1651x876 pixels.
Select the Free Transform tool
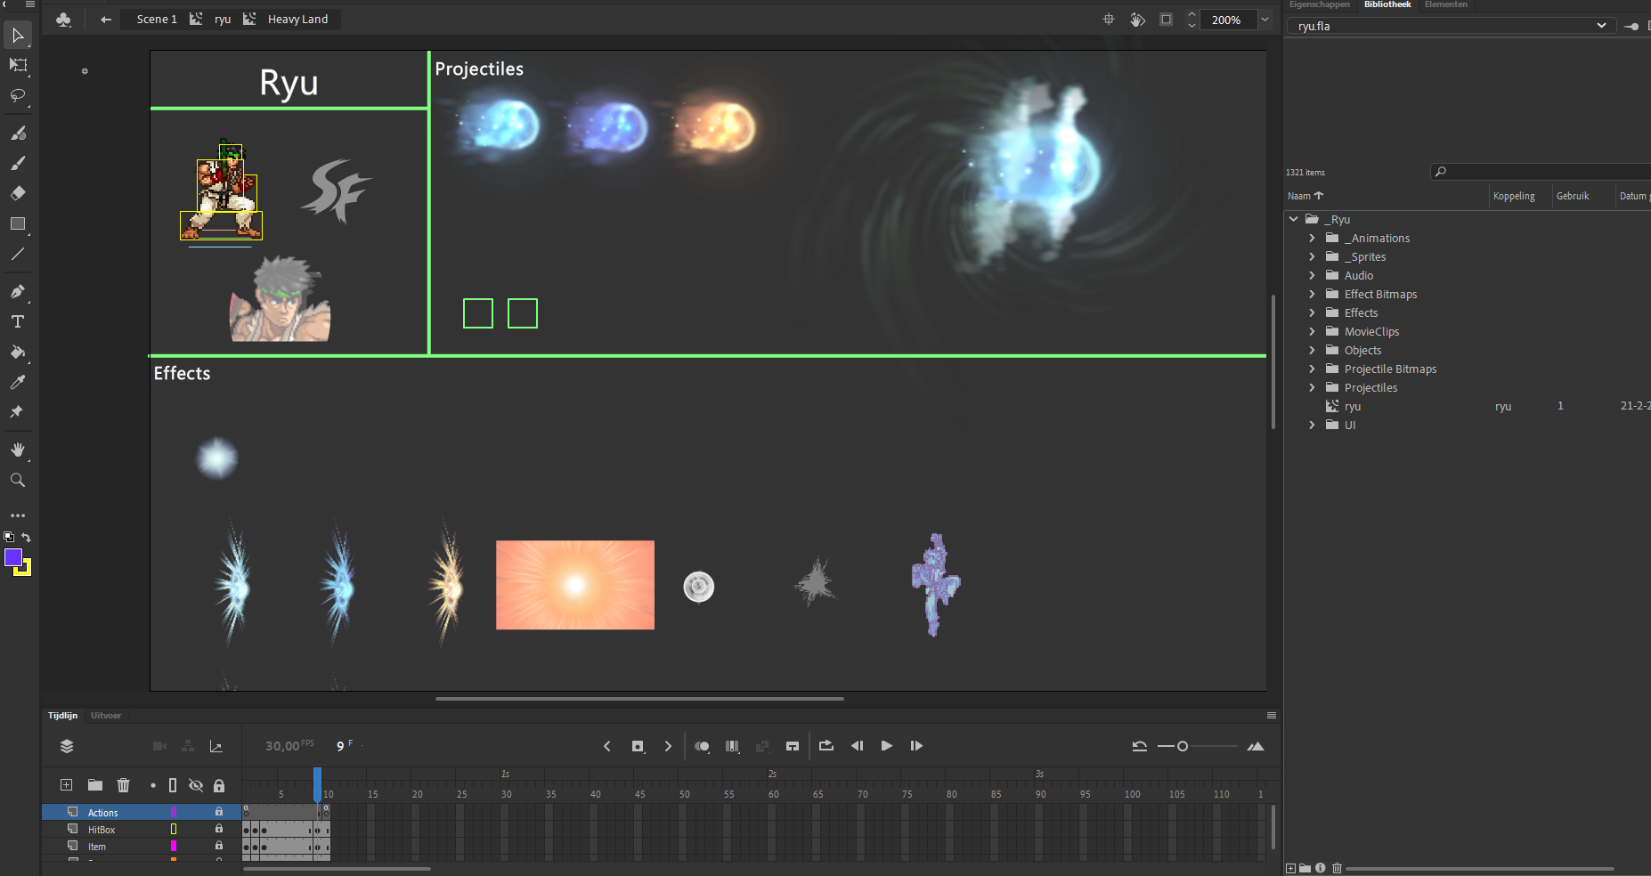tap(18, 65)
